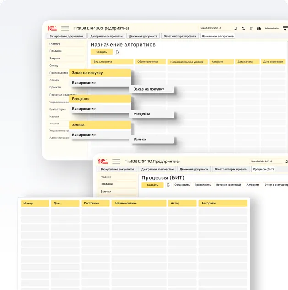Click the Состояние column header

95,203
